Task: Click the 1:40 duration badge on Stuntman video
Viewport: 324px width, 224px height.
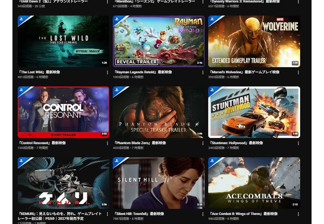Action: pyautogui.click(x=295, y=134)
